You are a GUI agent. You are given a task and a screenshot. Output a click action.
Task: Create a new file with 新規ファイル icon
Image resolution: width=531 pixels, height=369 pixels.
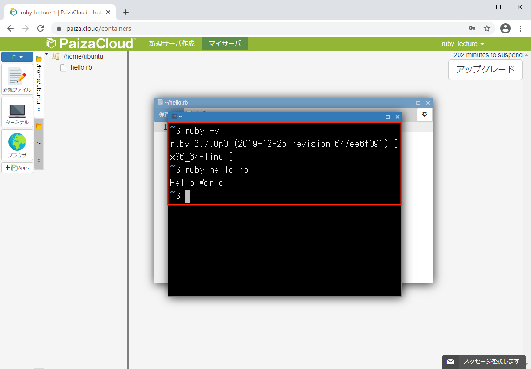pos(17,79)
